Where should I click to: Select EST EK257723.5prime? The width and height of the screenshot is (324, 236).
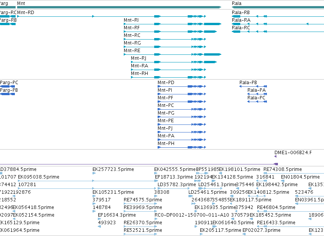pos(113,169)
